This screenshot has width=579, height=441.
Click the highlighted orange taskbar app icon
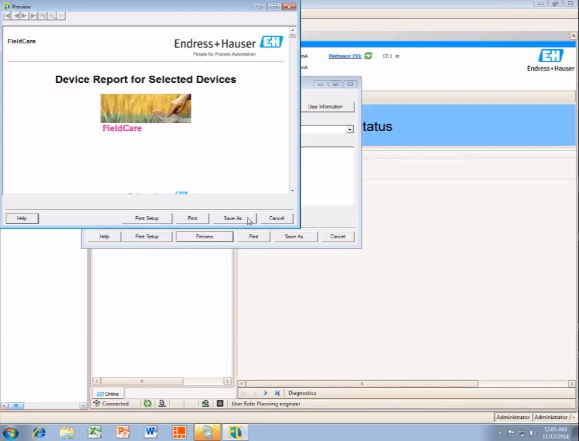(207, 433)
